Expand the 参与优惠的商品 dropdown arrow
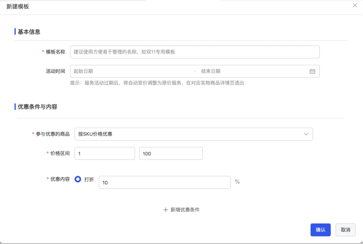This screenshot has height=244, width=363. pyautogui.click(x=306, y=134)
